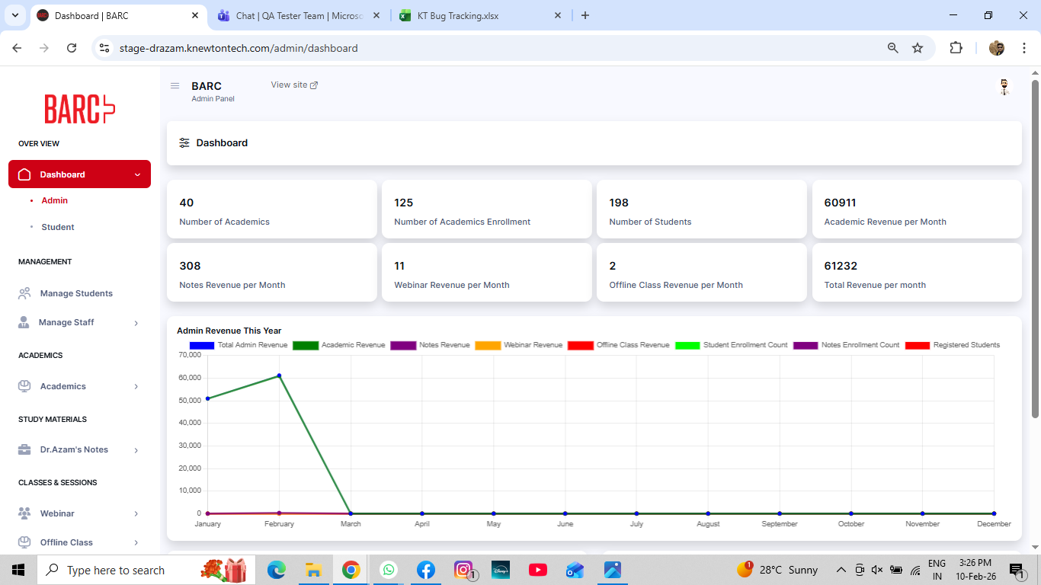Toggle Academic Revenue series in chart legend
This screenshot has width=1041, height=585.
339,345
